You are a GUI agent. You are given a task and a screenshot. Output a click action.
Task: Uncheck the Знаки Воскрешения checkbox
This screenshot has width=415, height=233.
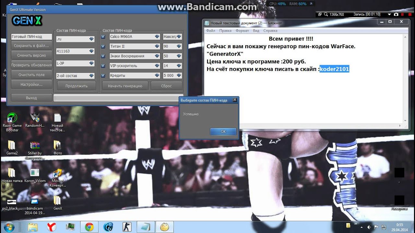point(103,56)
